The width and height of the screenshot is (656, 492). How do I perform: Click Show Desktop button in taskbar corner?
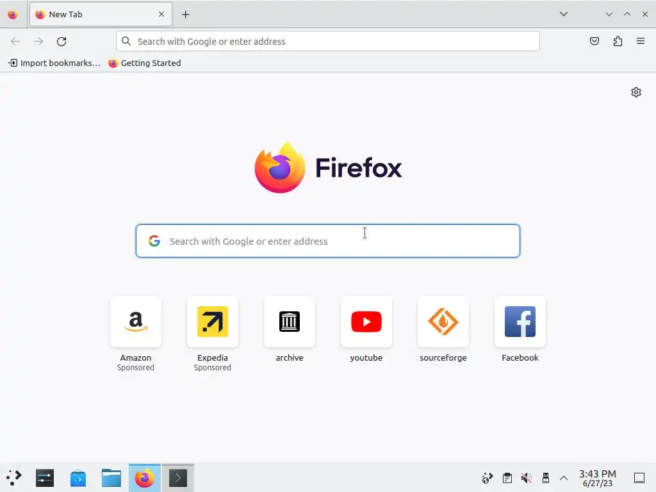click(639, 478)
